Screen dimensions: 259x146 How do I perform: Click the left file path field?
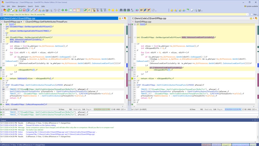click(59, 18)
